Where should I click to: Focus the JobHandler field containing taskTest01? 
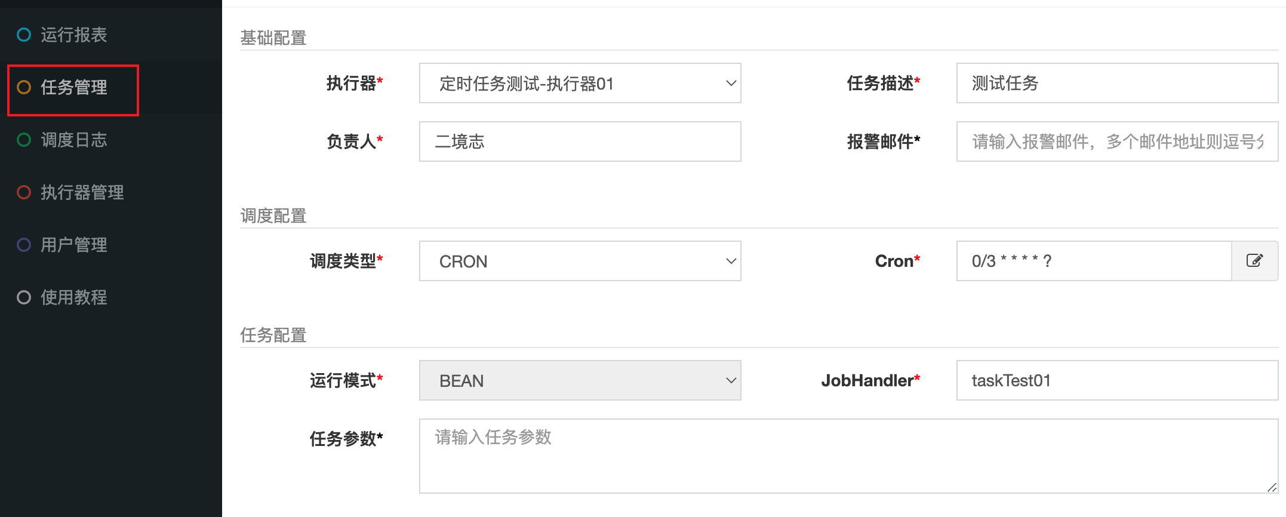pyautogui.click(x=1116, y=380)
